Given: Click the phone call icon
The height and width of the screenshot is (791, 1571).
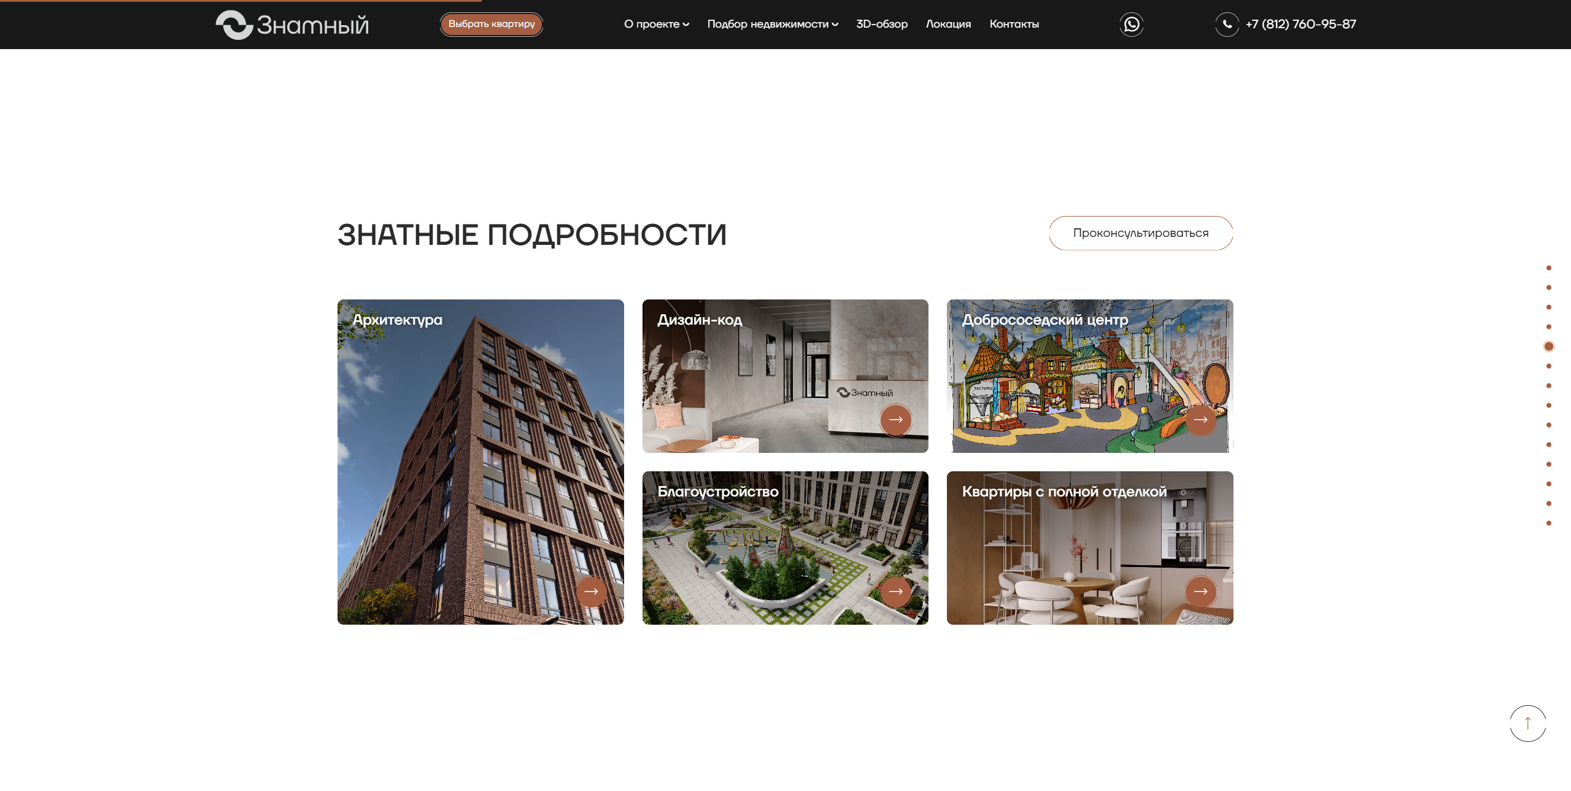Looking at the screenshot, I should (1227, 25).
